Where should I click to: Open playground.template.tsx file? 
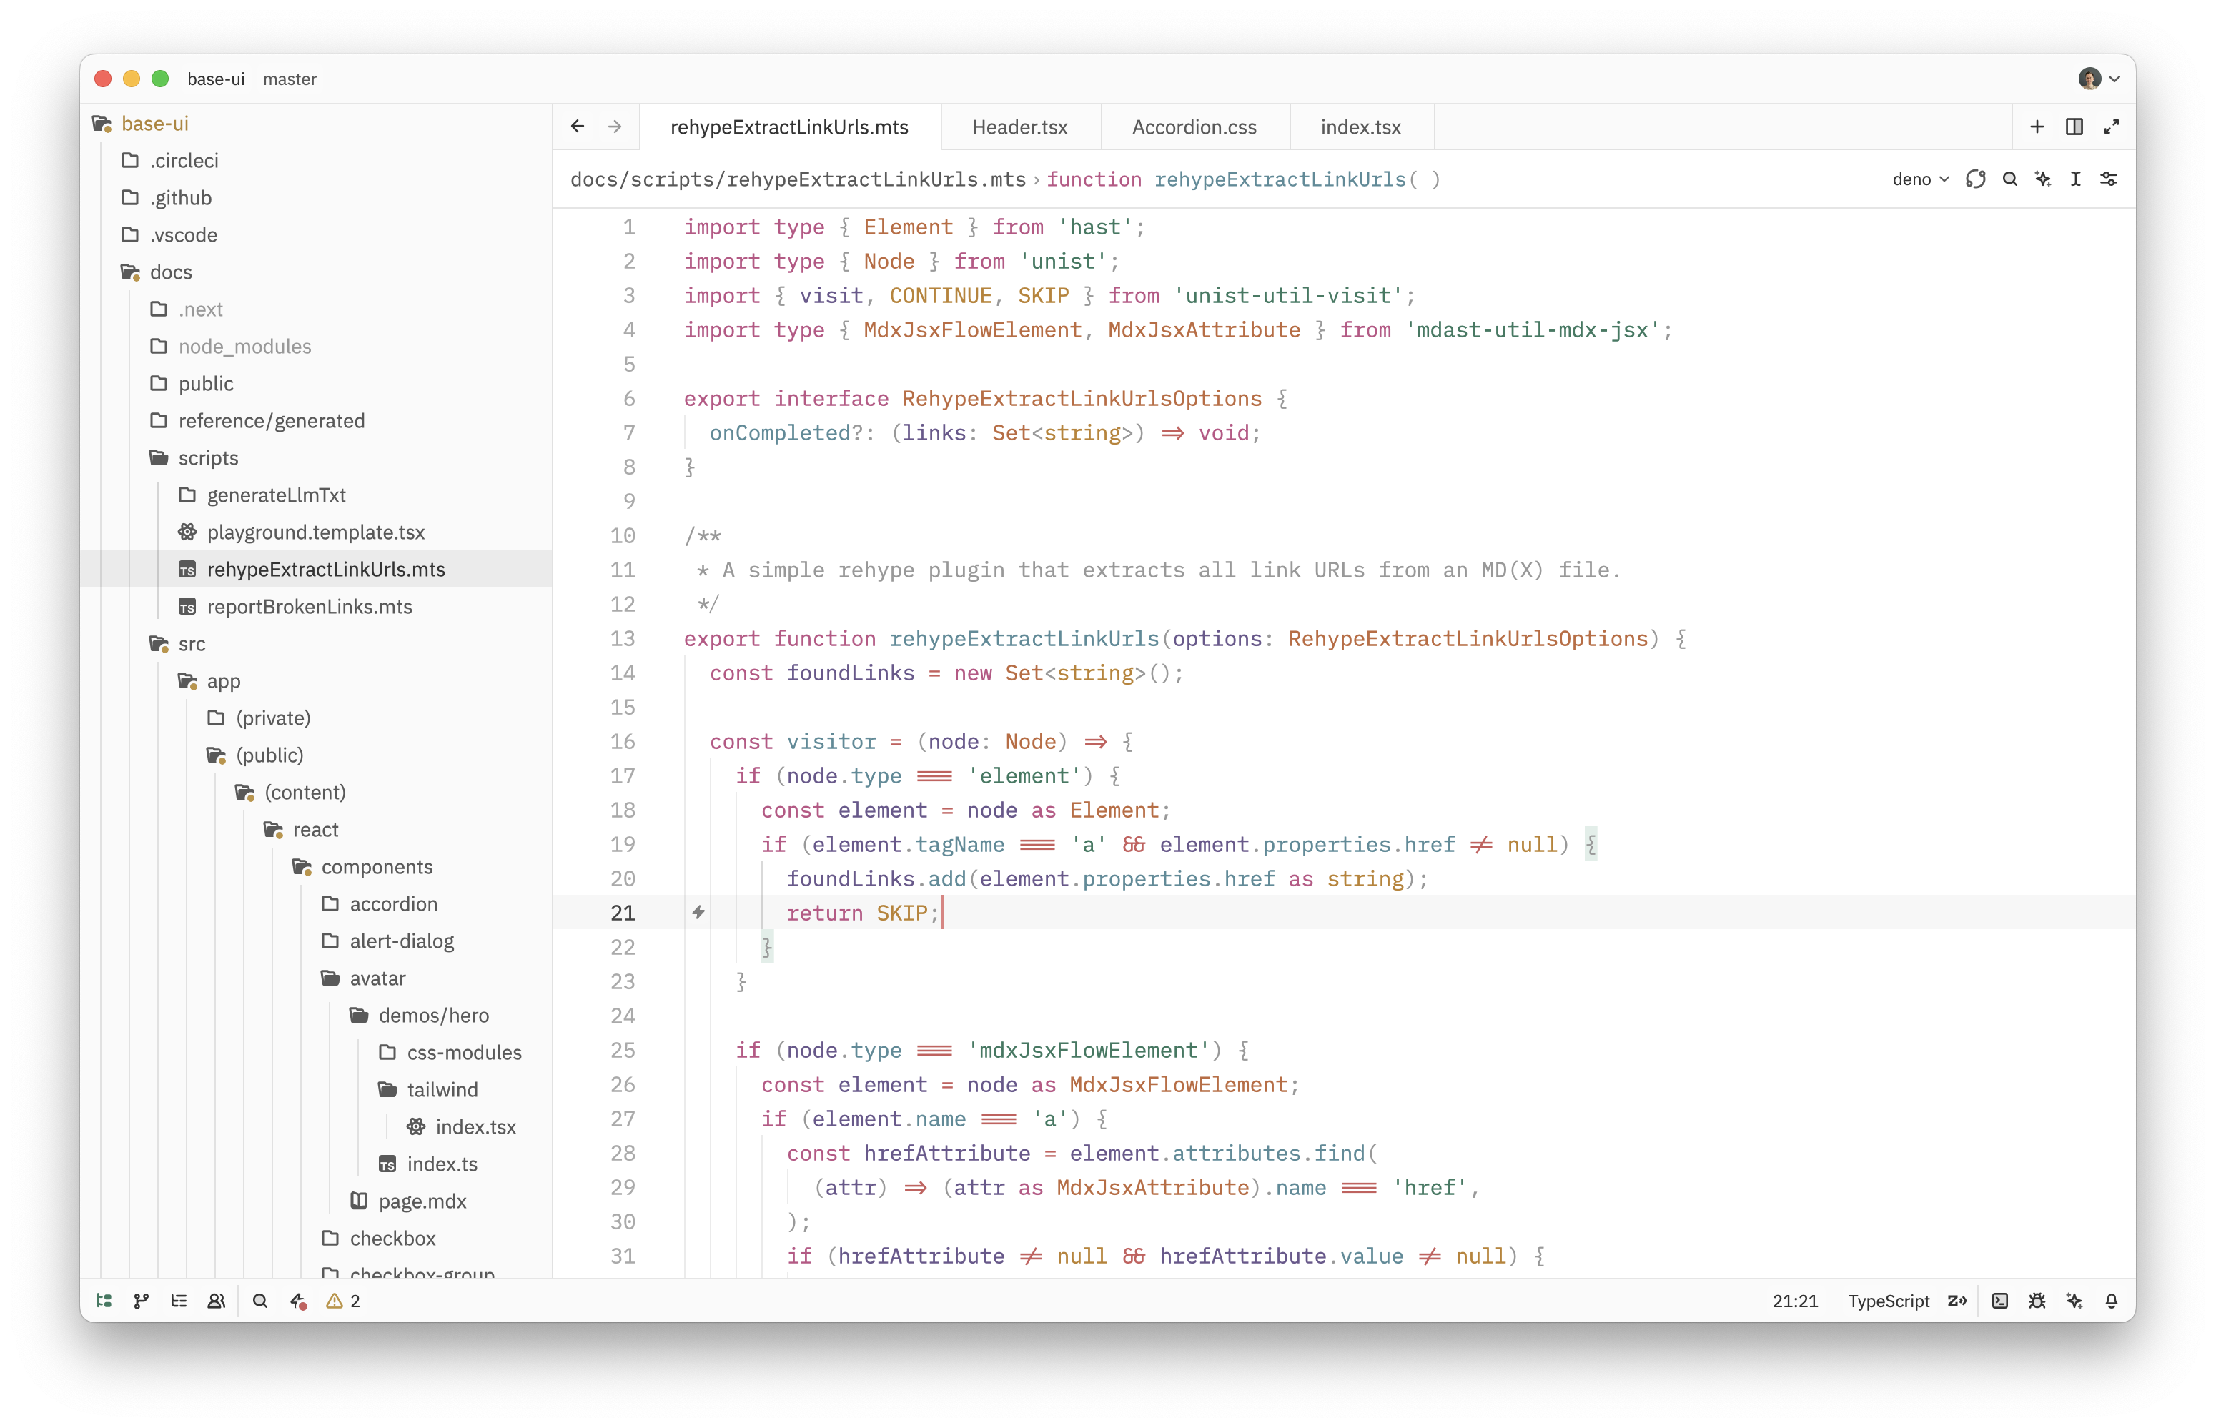click(x=315, y=532)
